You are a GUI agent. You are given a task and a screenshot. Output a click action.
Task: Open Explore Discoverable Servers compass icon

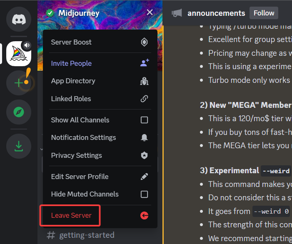[18, 112]
